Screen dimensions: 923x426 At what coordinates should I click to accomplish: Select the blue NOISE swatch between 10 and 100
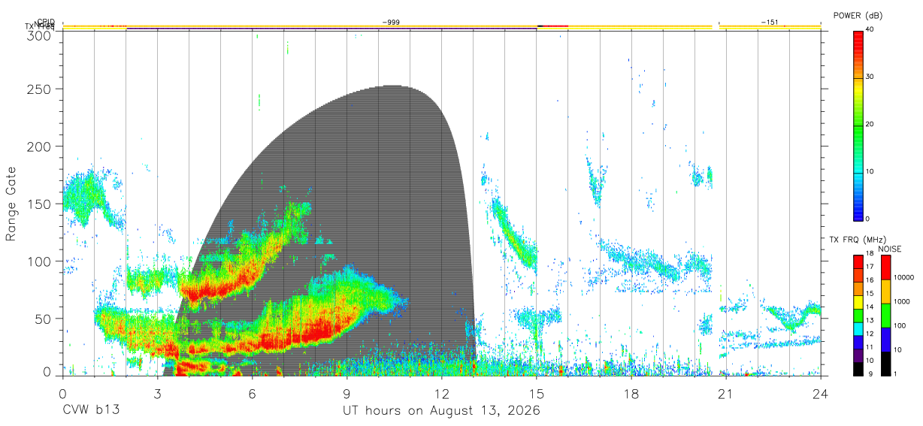(x=885, y=340)
